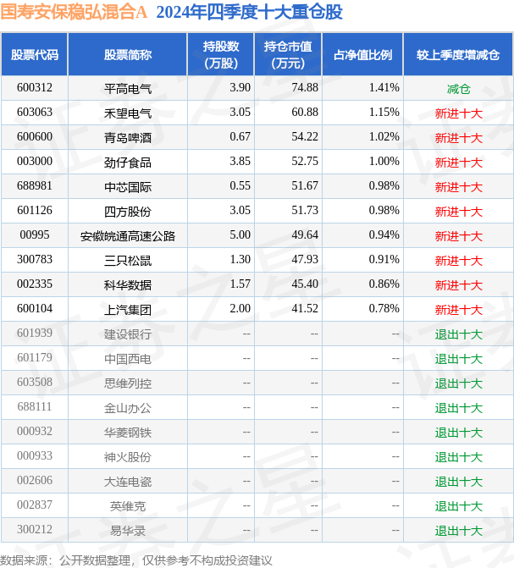514x568 pixels.
Task: Click shares held value 1.57
Action: (x=240, y=284)
